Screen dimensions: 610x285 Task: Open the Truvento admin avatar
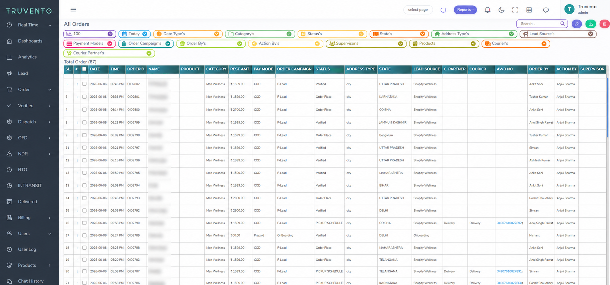[x=569, y=9]
